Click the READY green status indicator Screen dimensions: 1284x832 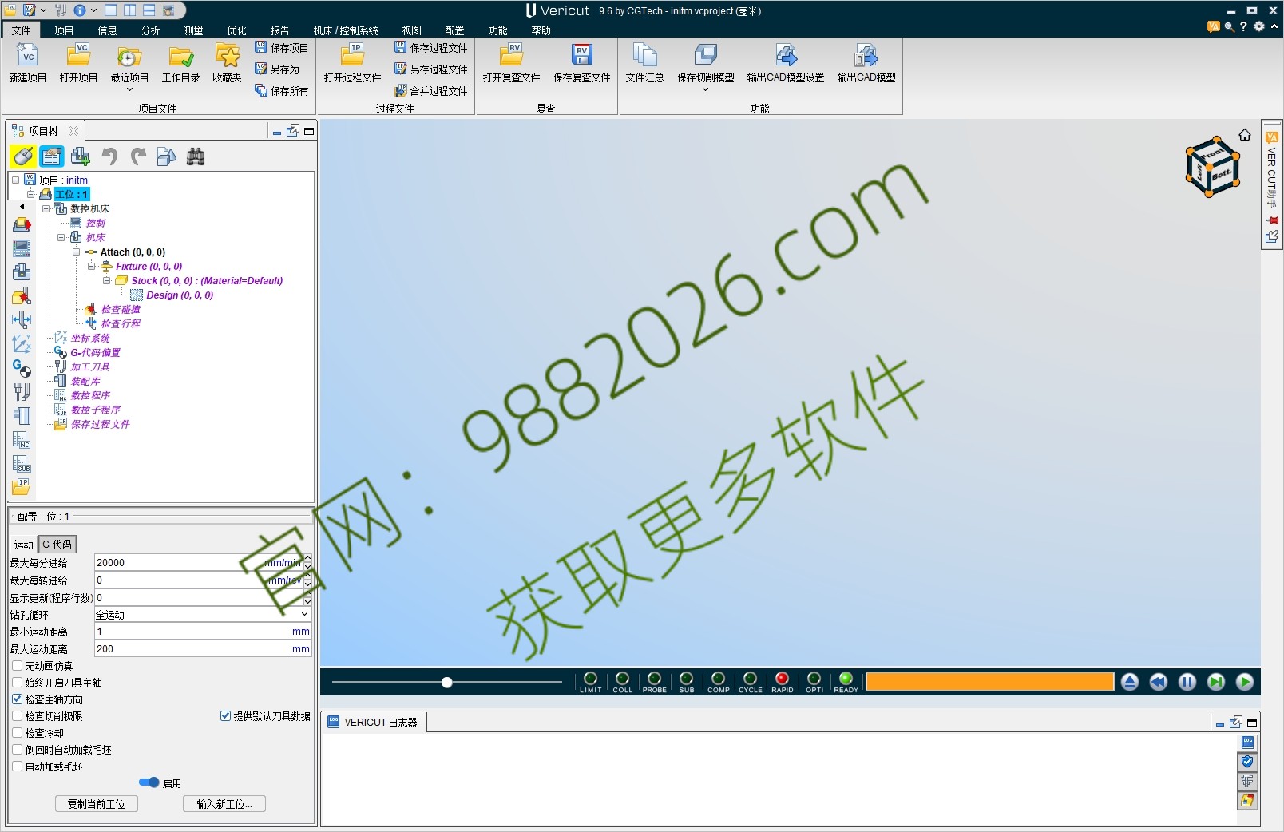point(846,679)
